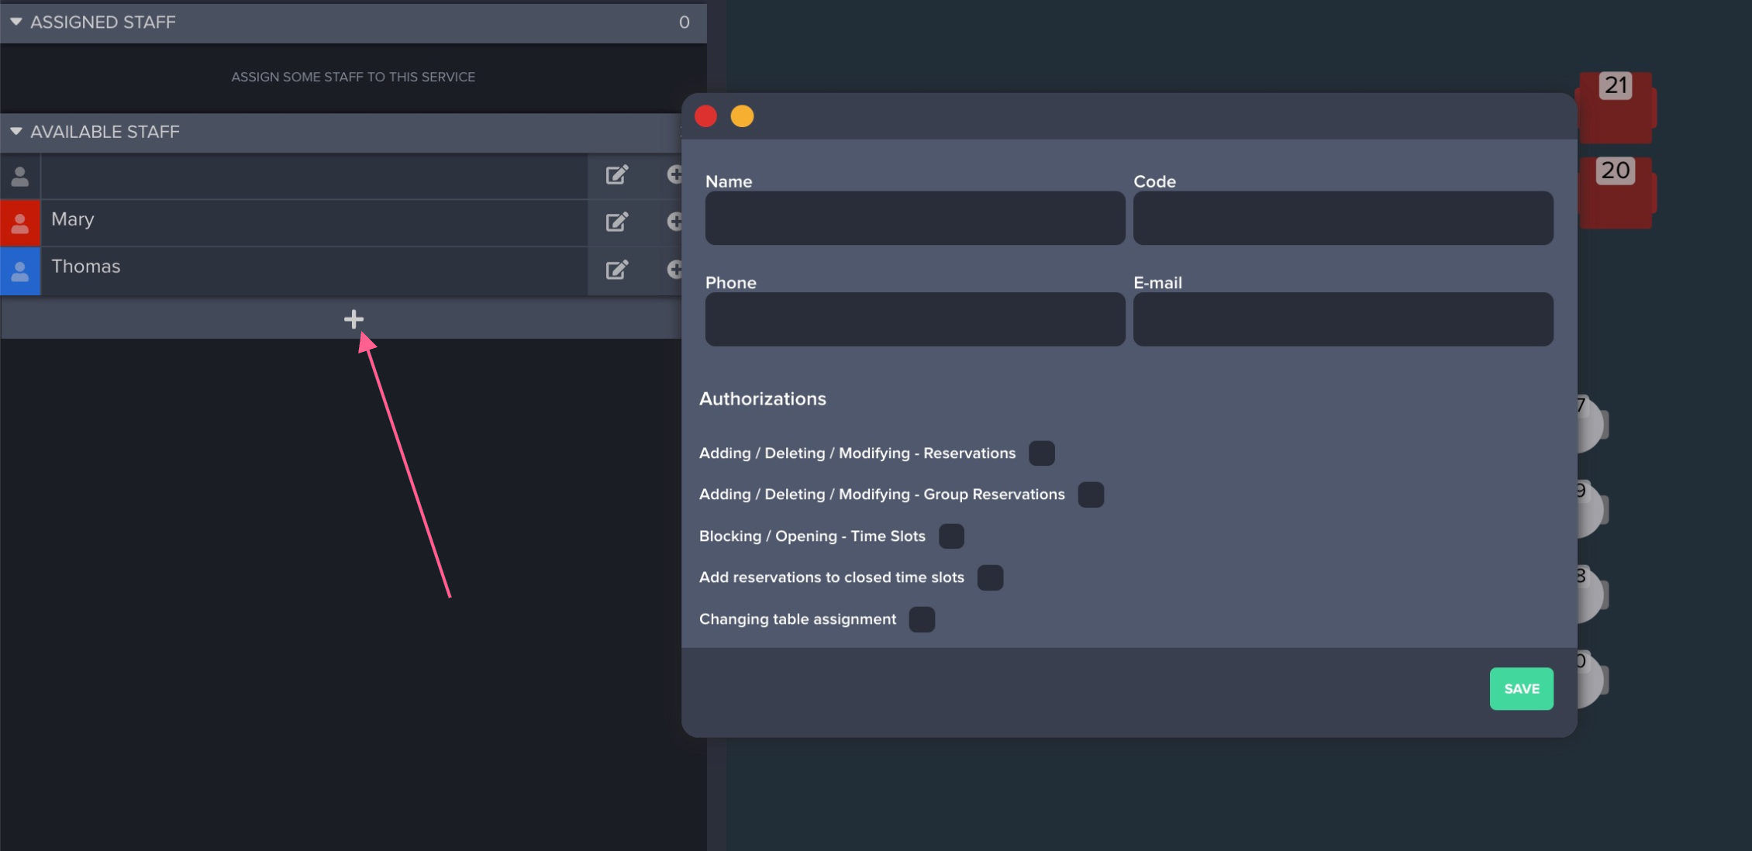Click Mary's red avatar icon
Image resolution: width=1752 pixels, height=851 pixels.
(x=20, y=223)
